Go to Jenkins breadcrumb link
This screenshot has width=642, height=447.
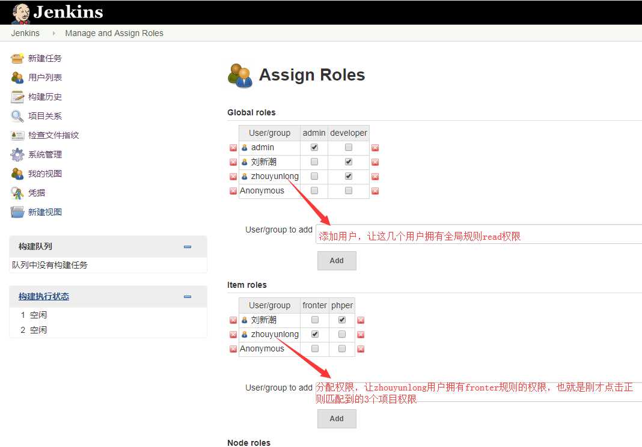click(25, 33)
